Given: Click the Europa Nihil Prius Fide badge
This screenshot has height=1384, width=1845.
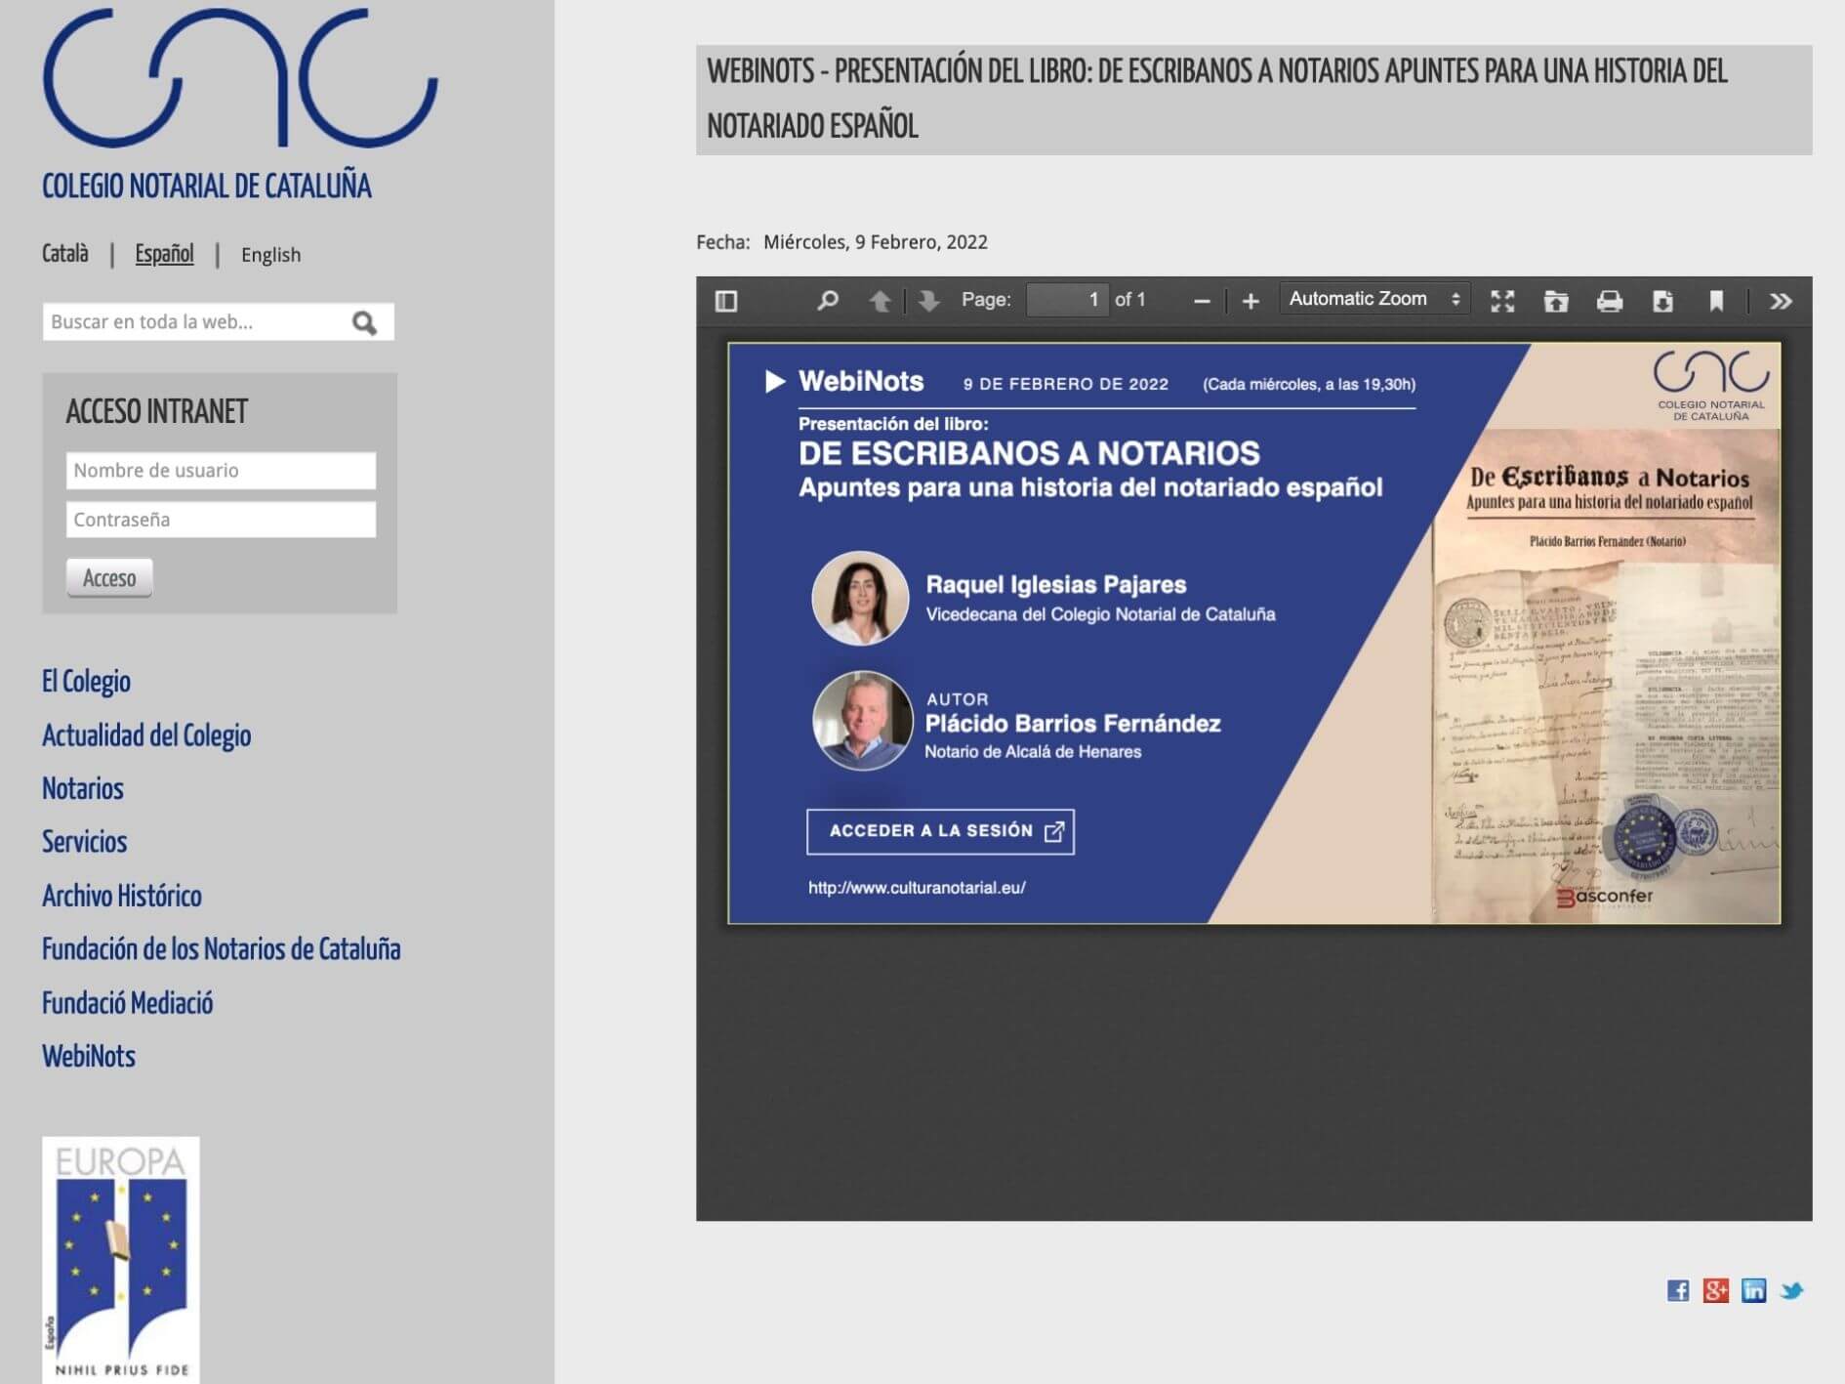Looking at the screenshot, I should [121, 1259].
